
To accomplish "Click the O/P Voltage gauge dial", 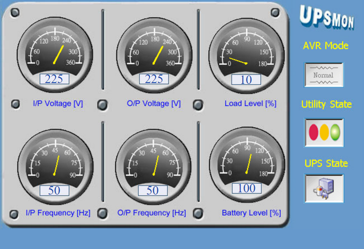I will click(x=154, y=55).
